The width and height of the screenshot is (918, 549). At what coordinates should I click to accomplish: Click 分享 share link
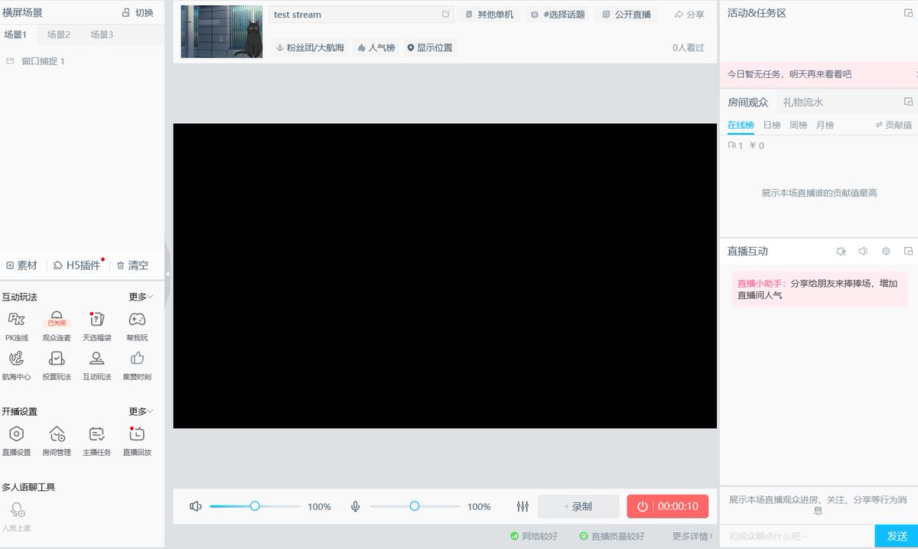(689, 15)
